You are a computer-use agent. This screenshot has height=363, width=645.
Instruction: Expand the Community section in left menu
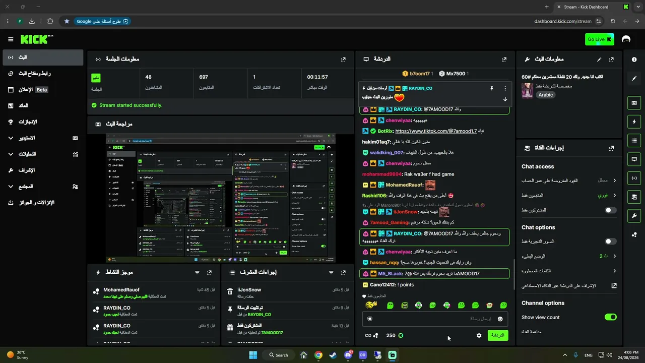click(42, 187)
